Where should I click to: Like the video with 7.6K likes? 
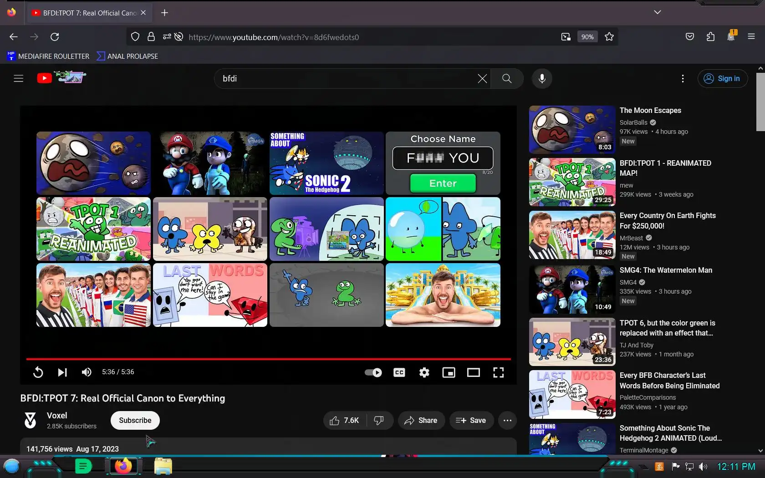[x=344, y=421]
